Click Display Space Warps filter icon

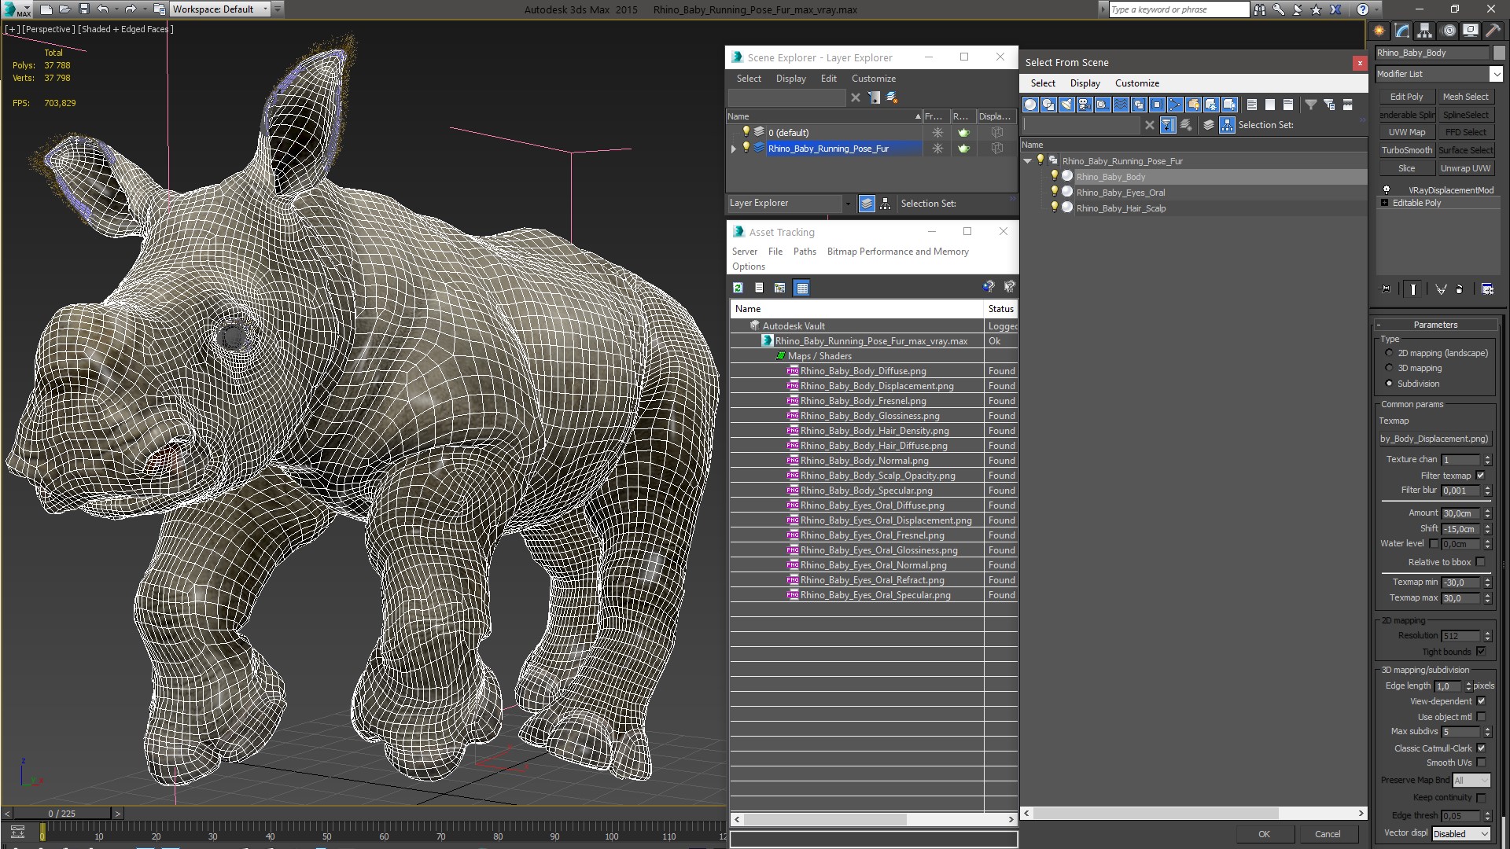1121,105
